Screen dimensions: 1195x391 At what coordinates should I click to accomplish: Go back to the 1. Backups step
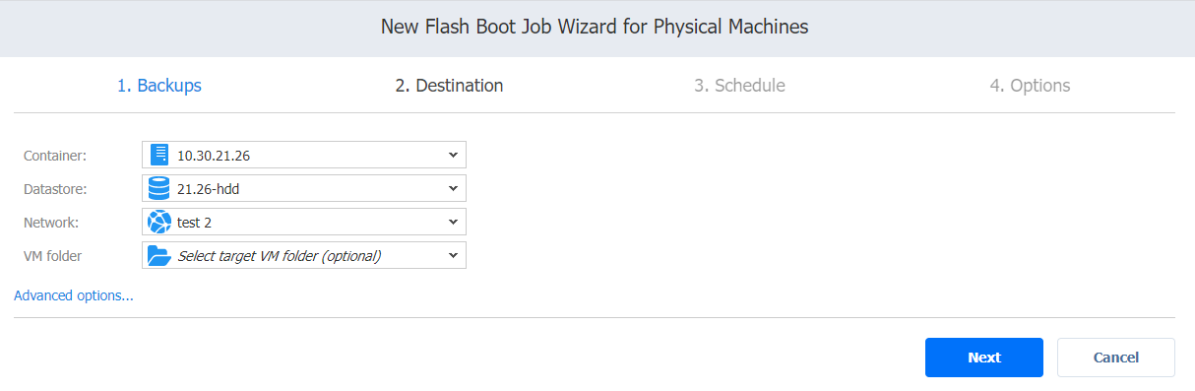(x=159, y=86)
